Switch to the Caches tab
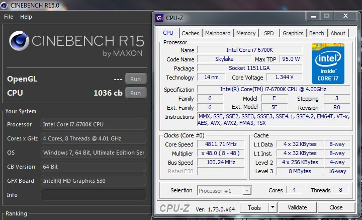The image size is (362, 220). pyautogui.click(x=191, y=33)
